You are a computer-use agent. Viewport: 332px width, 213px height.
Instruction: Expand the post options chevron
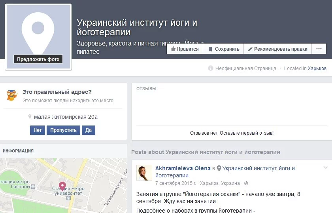(x=326, y=167)
